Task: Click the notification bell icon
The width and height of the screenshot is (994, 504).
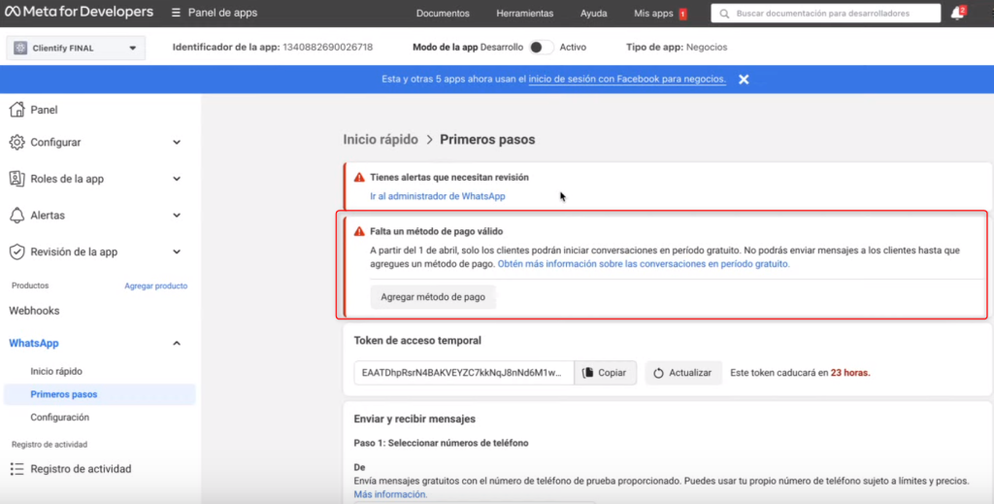Action: click(957, 14)
